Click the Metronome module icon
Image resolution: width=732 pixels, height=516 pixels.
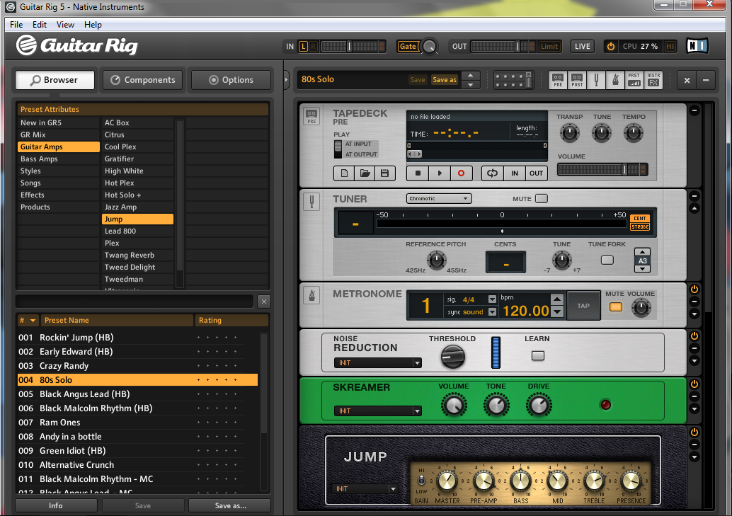[312, 295]
